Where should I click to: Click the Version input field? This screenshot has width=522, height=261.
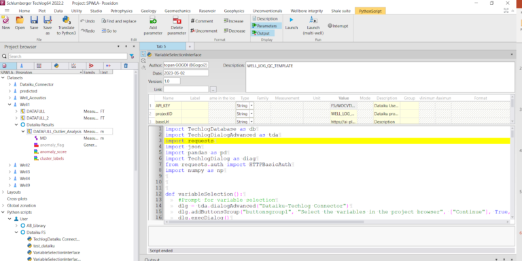172,81
